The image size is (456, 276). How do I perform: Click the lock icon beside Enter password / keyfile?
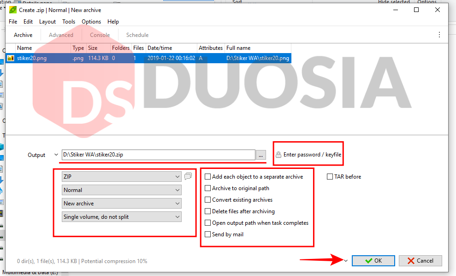click(x=278, y=155)
